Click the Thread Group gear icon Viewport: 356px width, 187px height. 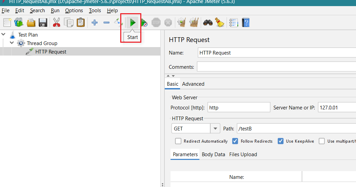21,43
